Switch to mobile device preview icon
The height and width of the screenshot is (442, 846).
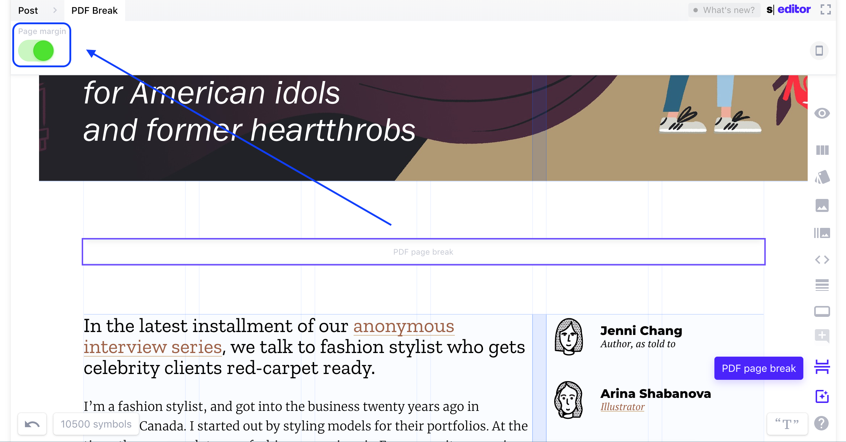[x=819, y=51]
